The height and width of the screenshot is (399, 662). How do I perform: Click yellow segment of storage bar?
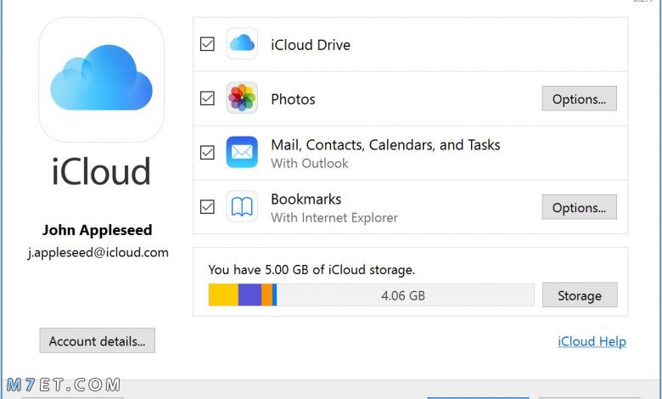coord(223,295)
